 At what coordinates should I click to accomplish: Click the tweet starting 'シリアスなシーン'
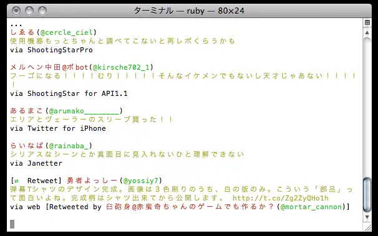[127, 154]
